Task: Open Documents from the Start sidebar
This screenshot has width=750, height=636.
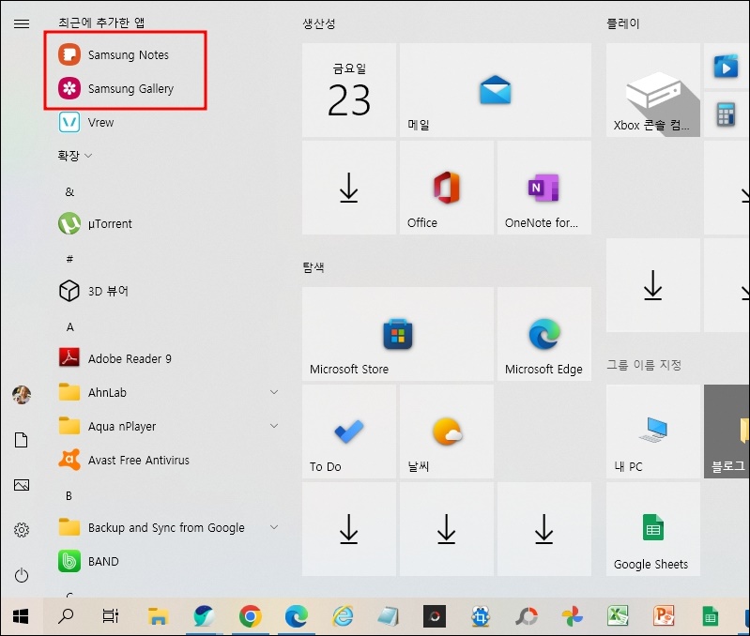Action: point(22,440)
